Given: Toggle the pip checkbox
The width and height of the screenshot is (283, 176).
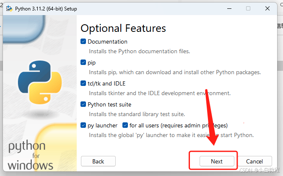Looking at the screenshot, I should pos(83,62).
